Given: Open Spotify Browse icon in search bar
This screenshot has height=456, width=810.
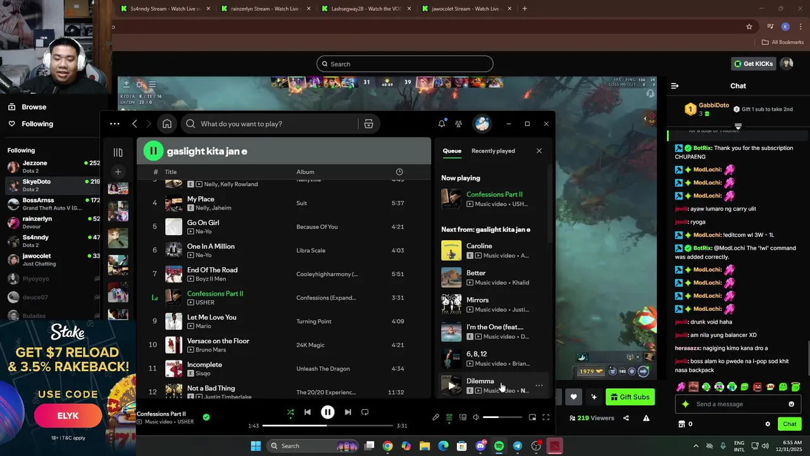Looking at the screenshot, I should coord(368,124).
